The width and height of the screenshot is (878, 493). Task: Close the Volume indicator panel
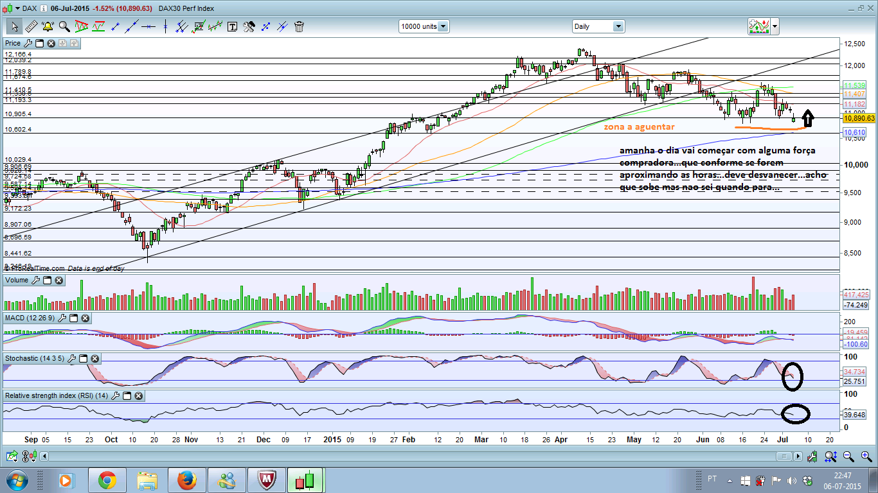(x=59, y=281)
